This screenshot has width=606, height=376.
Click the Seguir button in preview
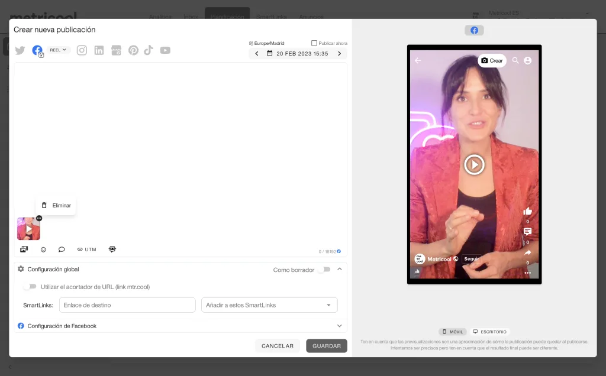tap(472, 258)
